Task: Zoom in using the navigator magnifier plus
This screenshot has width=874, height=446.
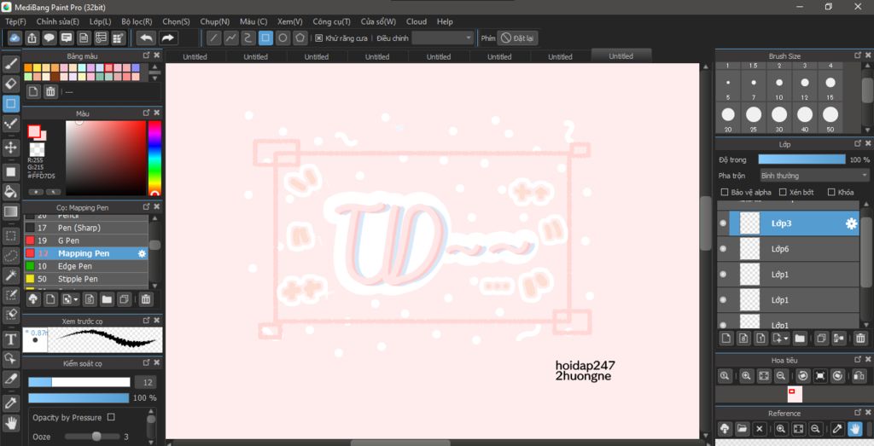Action: click(x=746, y=376)
